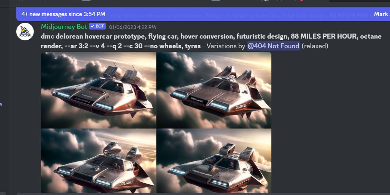Click Mark As Read on the banner
This screenshot has width=390, height=195.
(383, 14)
